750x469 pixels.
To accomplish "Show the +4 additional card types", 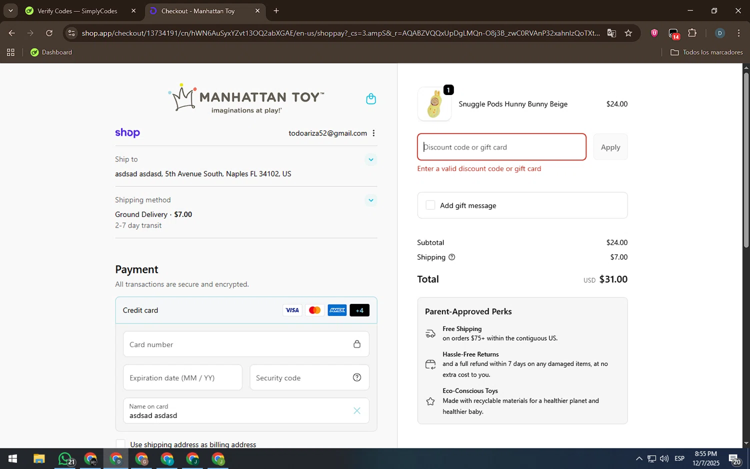I will coord(359,310).
